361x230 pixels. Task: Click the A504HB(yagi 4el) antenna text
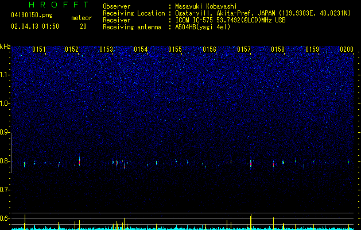click(x=203, y=27)
